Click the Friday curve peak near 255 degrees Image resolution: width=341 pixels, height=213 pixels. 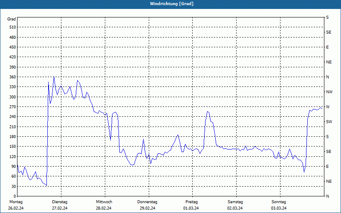pyautogui.click(x=208, y=112)
